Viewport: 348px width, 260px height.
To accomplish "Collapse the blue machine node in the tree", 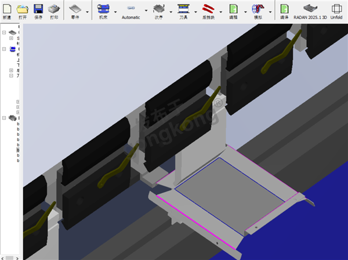I will click(4, 49).
